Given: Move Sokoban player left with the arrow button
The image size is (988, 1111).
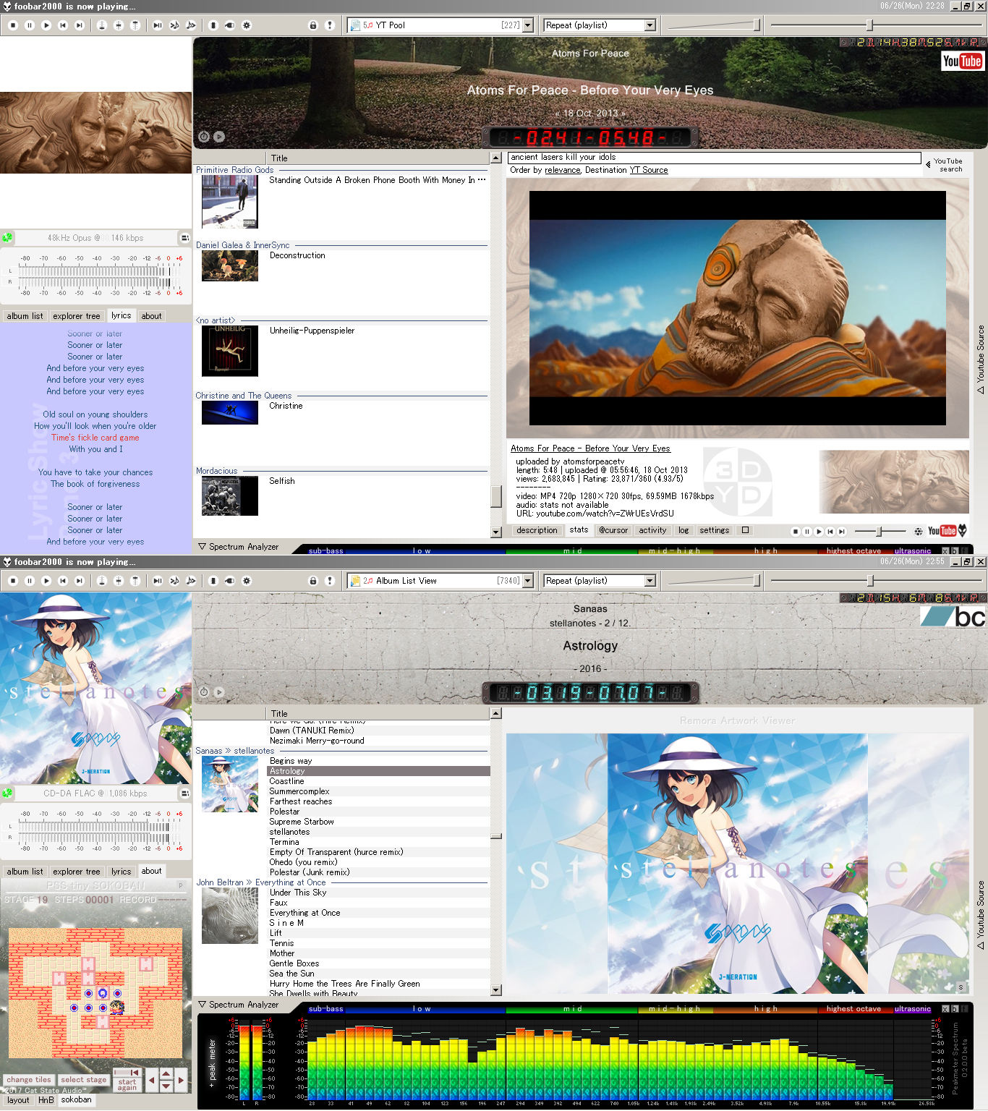Looking at the screenshot, I should pos(151,1081).
